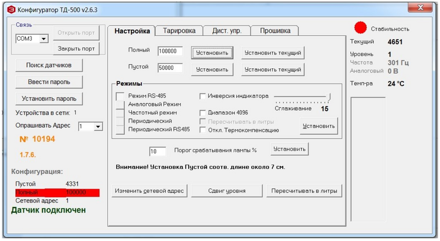Switch to the Тарировка tab
Image resolution: width=440 pixels, height=241 pixels.
point(179,31)
